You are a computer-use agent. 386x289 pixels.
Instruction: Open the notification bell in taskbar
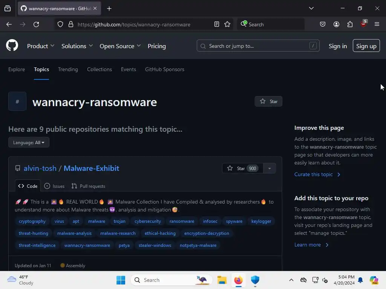coord(360,280)
